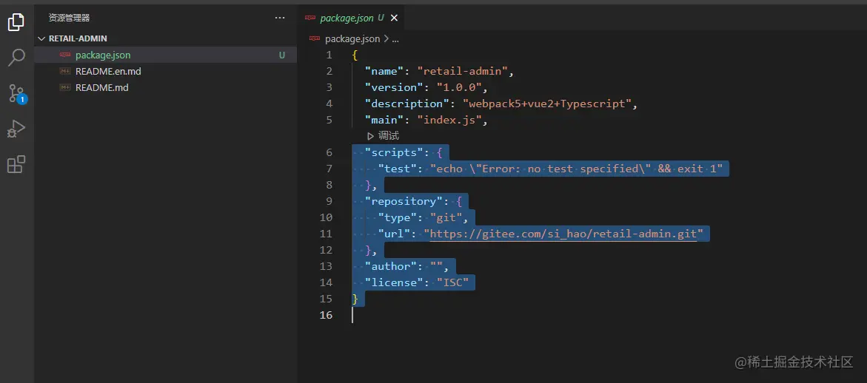Click the U git status badge on package.json row
Viewport: 867px width, 383px height.
point(282,55)
